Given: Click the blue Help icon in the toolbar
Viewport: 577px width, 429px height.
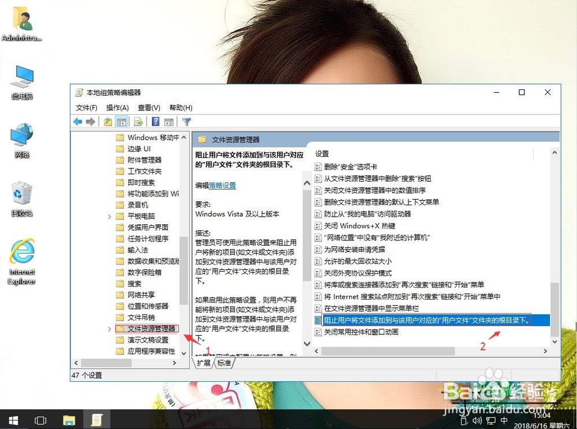Looking at the screenshot, I should [x=154, y=122].
